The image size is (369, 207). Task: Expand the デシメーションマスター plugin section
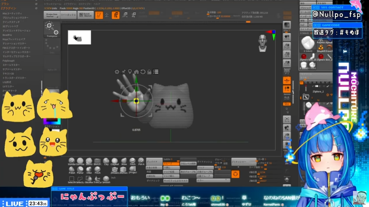click(x=14, y=43)
